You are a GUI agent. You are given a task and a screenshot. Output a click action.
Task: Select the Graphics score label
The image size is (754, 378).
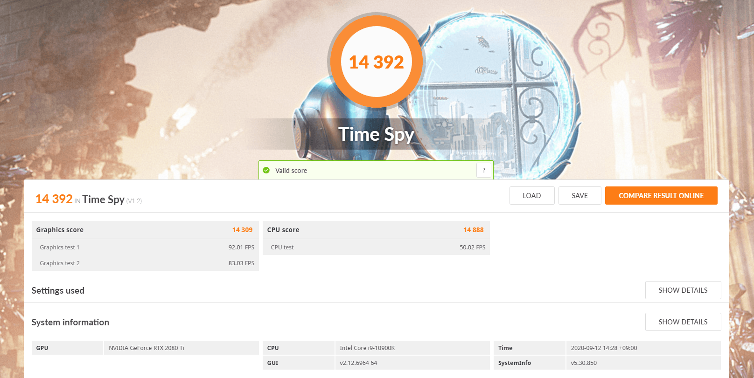[x=60, y=230]
